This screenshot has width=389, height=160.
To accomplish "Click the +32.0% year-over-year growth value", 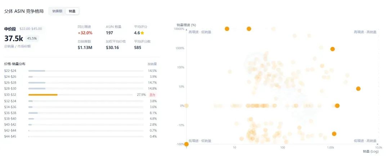I will pos(85,33).
